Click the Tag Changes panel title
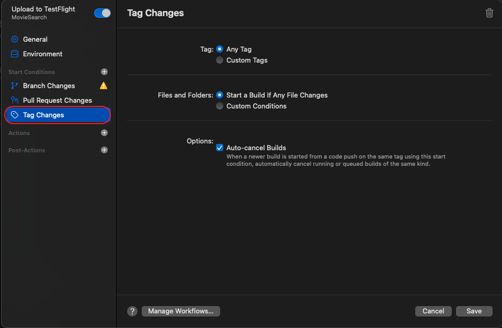 [x=155, y=13]
